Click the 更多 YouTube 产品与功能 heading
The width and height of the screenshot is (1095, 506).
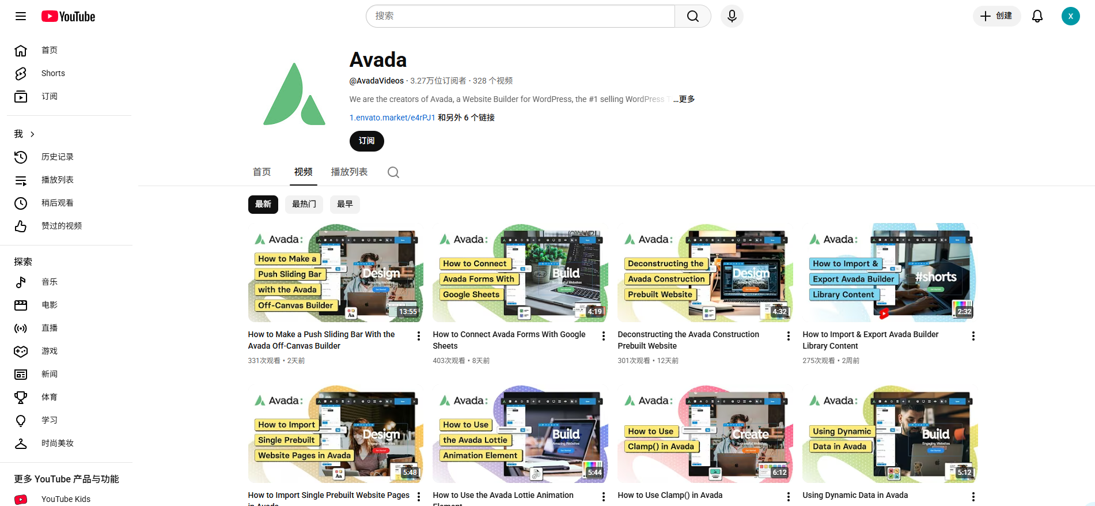point(67,479)
